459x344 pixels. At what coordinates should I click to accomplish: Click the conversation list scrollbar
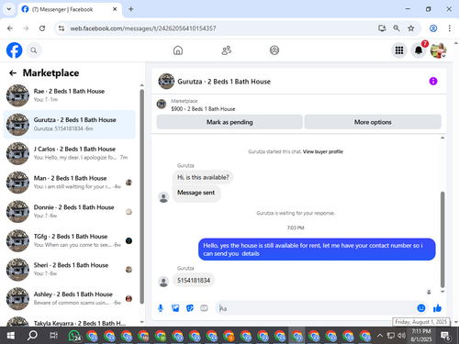click(x=141, y=195)
